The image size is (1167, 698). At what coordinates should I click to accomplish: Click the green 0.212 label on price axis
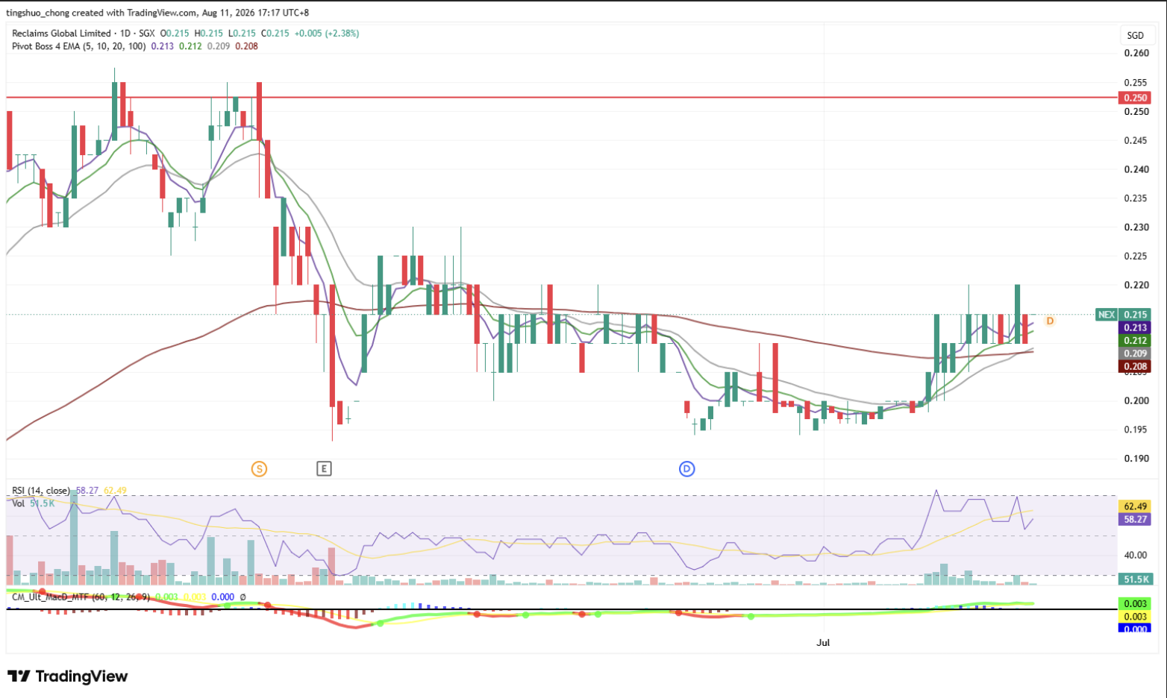pos(1135,341)
